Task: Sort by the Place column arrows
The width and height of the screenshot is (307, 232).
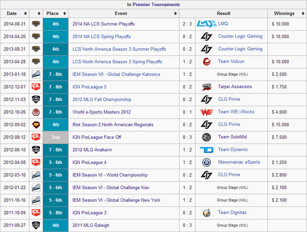Action: point(64,13)
